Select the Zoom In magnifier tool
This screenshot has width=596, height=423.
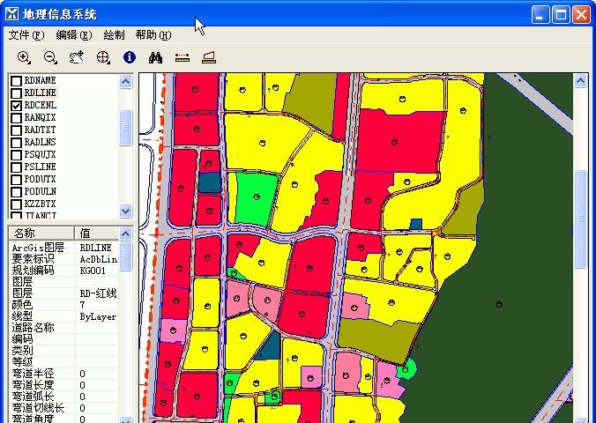point(24,57)
